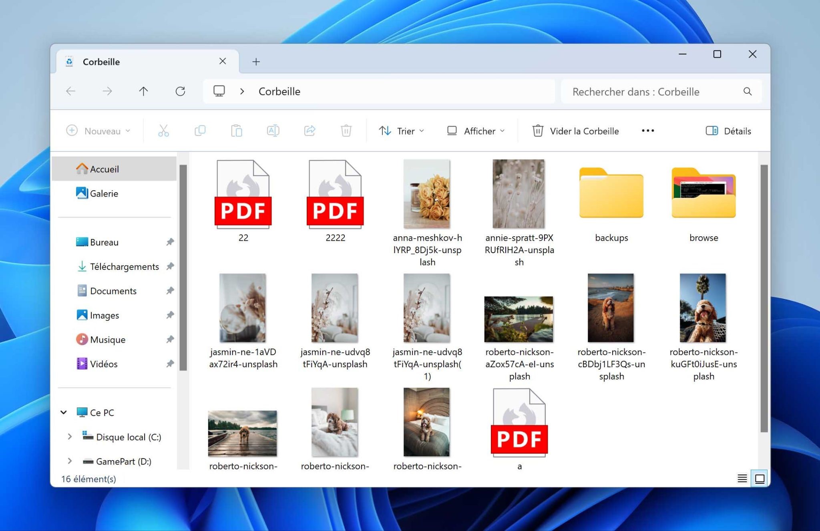Image resolution: width=820 pixels, height=531 pixels.
Task: Click the Cut scissors icon
Action: point(163,131)
